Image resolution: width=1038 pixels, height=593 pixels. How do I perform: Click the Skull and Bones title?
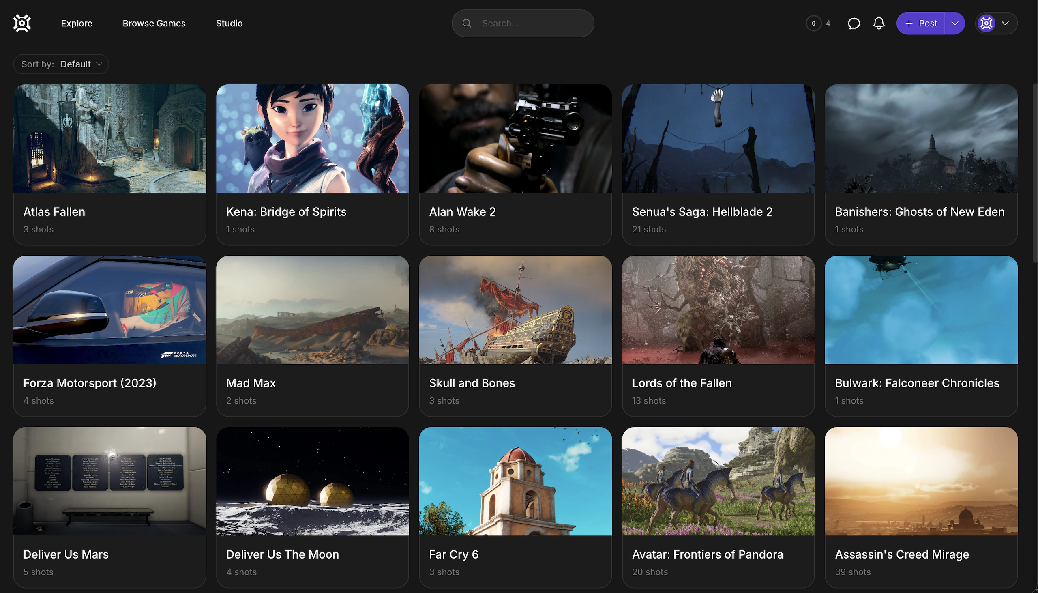(x=472, y=383)
